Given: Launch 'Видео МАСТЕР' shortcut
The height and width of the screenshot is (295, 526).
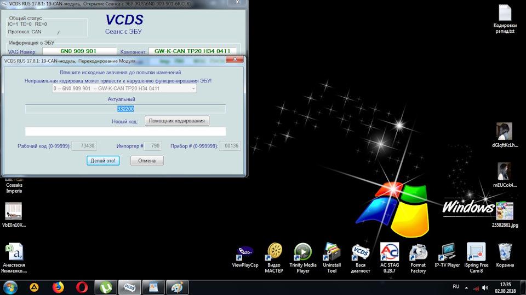Looking at the screenshot, I should tap(274, 257).
